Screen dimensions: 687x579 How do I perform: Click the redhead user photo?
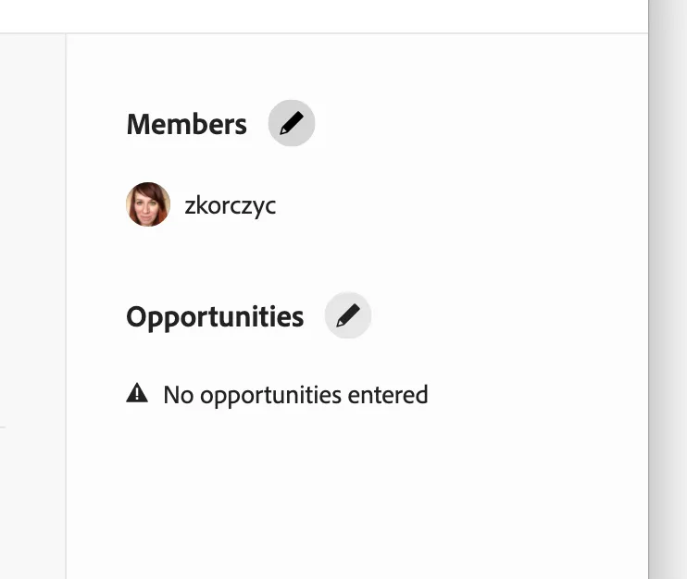click(x=148, y=204)
